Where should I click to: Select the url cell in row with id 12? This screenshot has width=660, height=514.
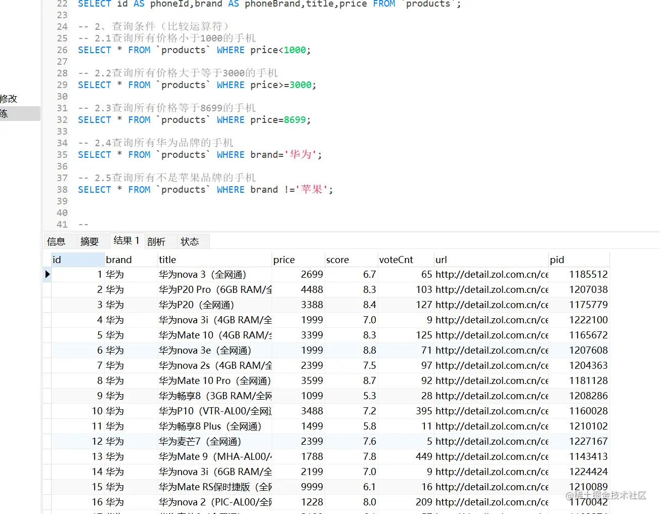click(x=491, y=441)
